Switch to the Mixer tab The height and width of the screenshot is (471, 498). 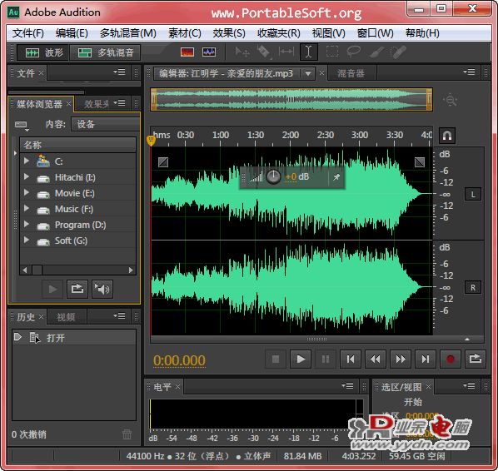351,73
